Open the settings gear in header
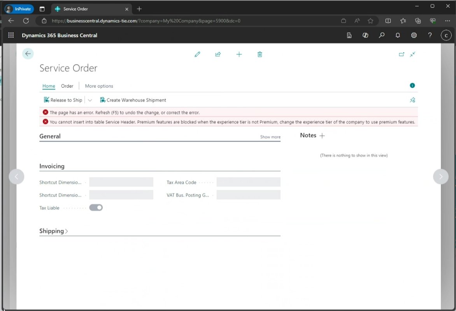 pos(414,35)
